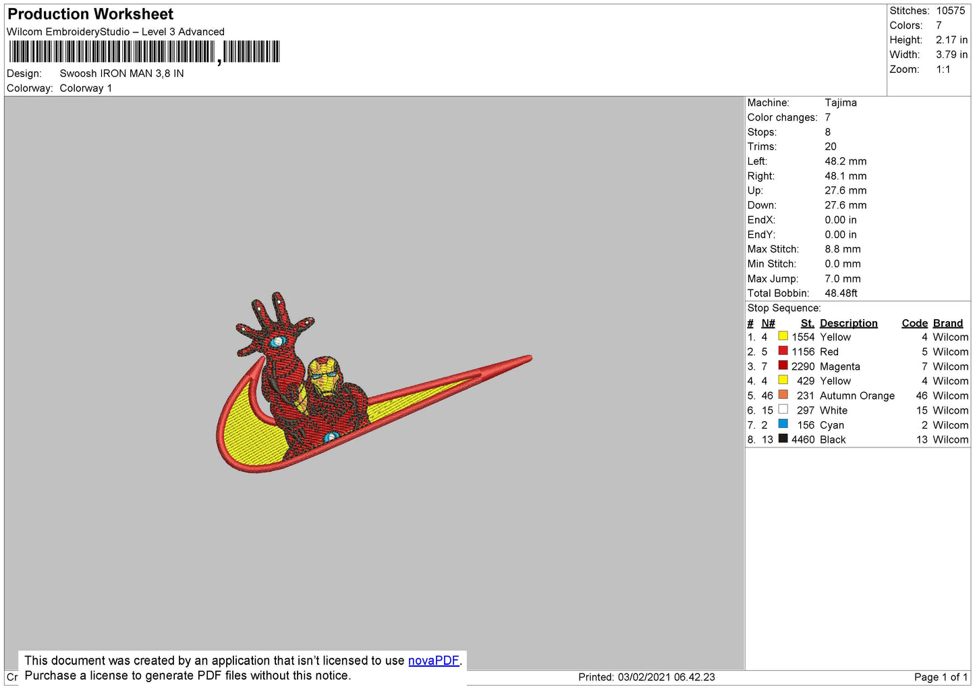Click the barcode under the worksheet title

click(x=144, y=52)
